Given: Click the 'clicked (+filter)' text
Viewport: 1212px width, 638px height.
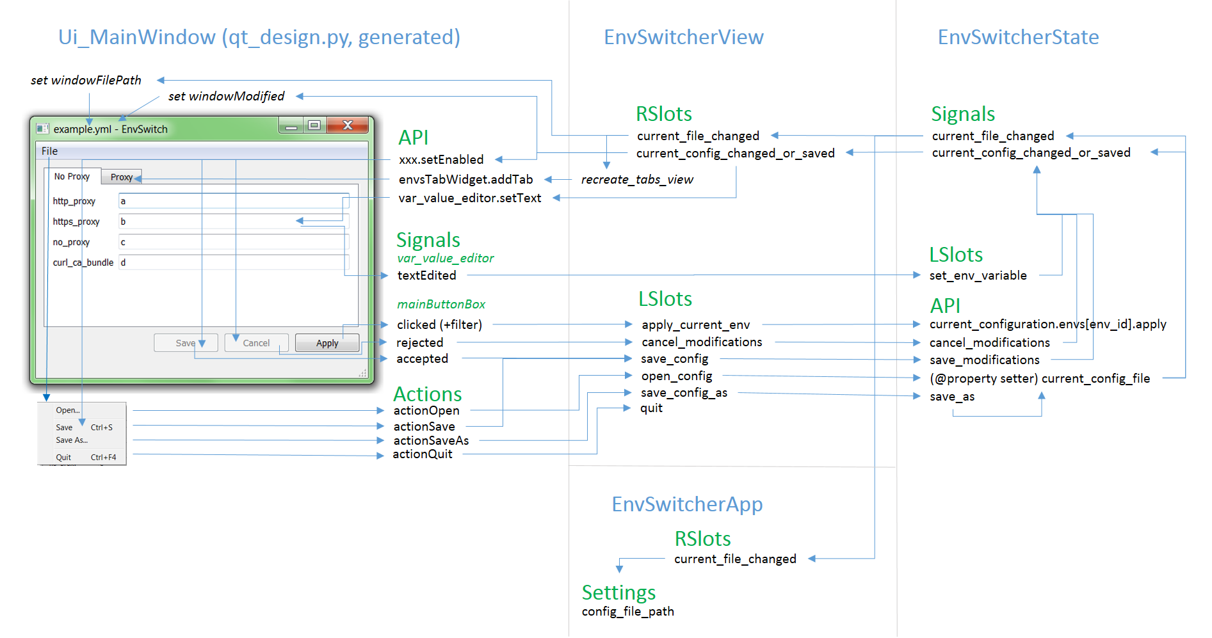Looking at the screenshot, I should point(439,324).
